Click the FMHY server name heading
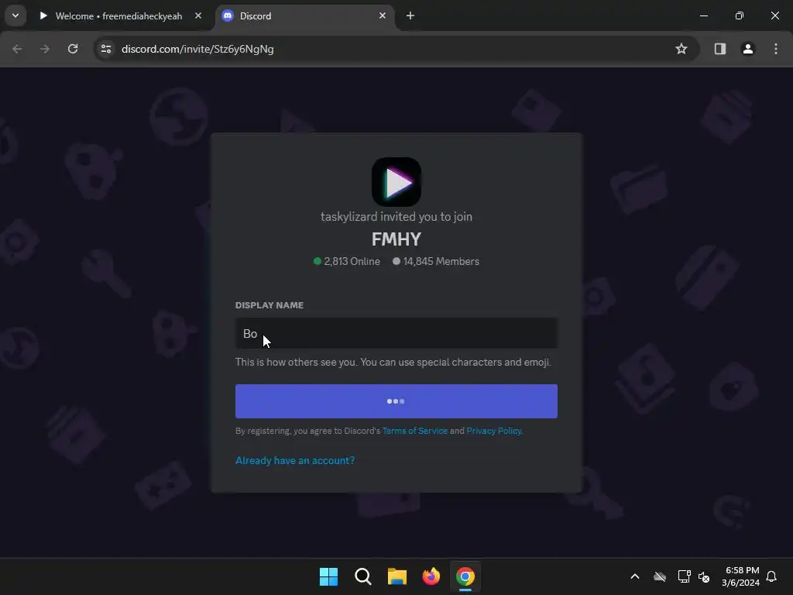The image size is (793, 595). coord(396,239)
